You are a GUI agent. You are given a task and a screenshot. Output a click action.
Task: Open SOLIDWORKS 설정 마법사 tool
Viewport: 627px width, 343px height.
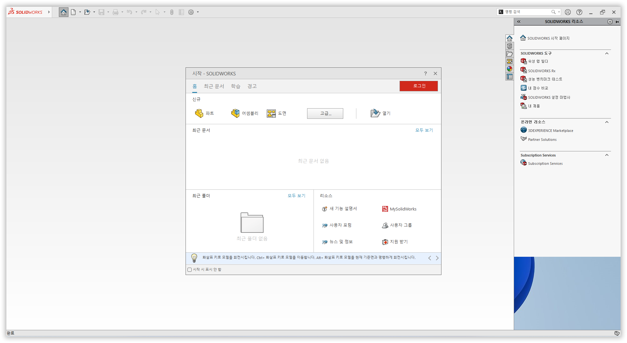(545, 97)
